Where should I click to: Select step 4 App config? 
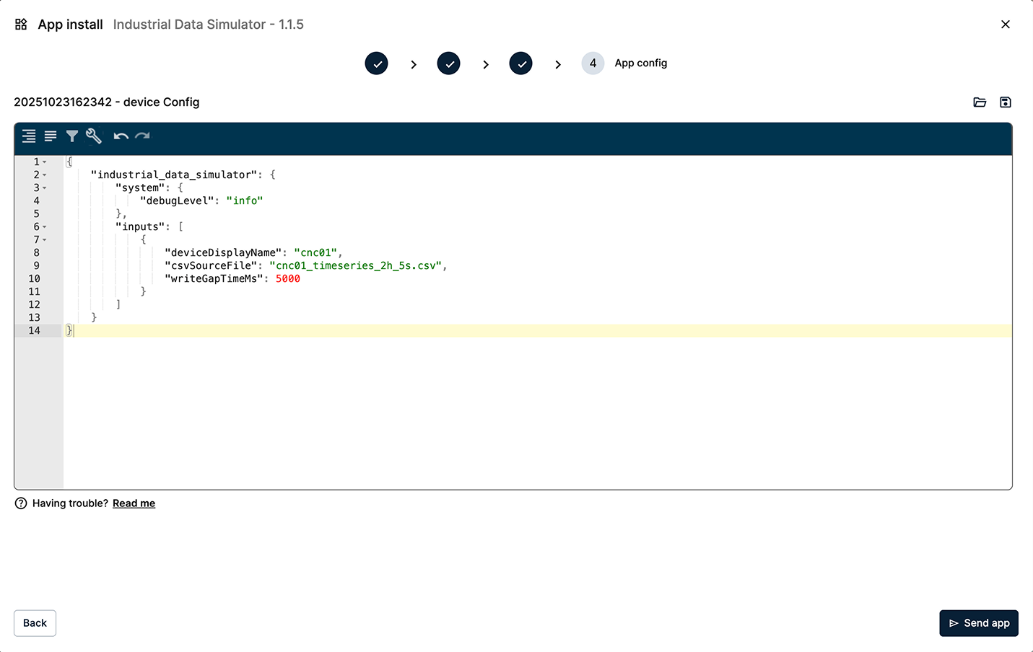593,63
